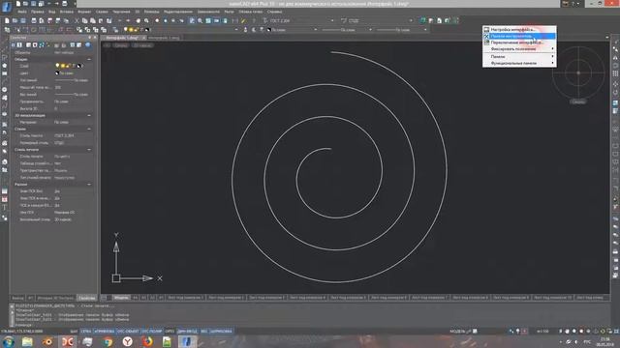Click the Save icon in the main toolbar
Viewport: 620px width, 348px height.
point(23,20)
